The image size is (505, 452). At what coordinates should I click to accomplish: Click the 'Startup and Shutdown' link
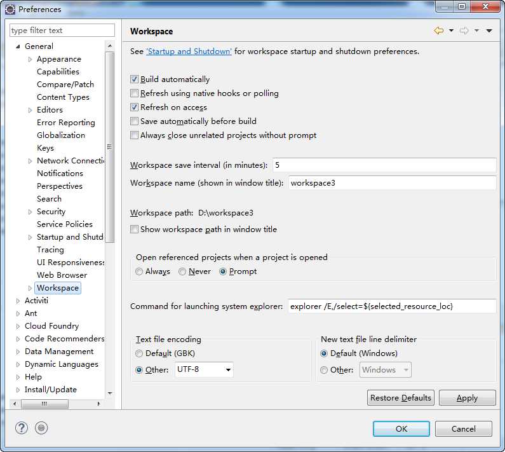[189, 51]
